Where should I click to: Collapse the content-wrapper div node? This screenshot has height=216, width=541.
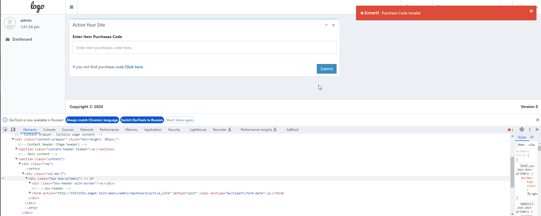(13, 139)
